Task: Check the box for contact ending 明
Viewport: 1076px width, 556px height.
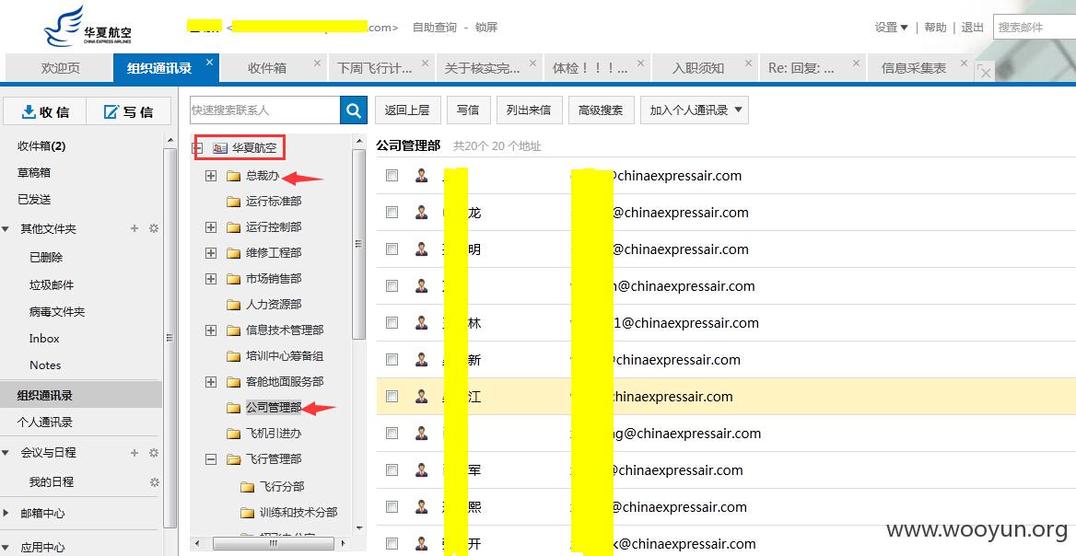Action: [x=392, y=249]
